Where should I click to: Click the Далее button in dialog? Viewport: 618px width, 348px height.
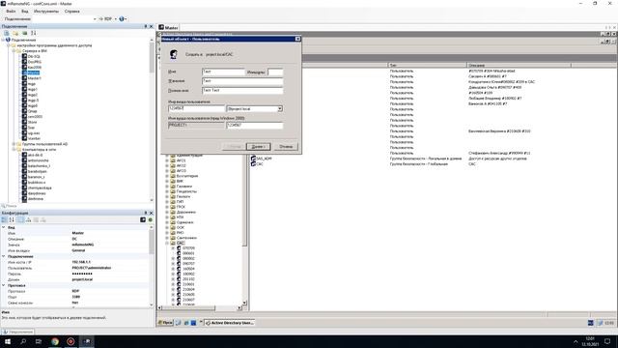pos(258,146)
